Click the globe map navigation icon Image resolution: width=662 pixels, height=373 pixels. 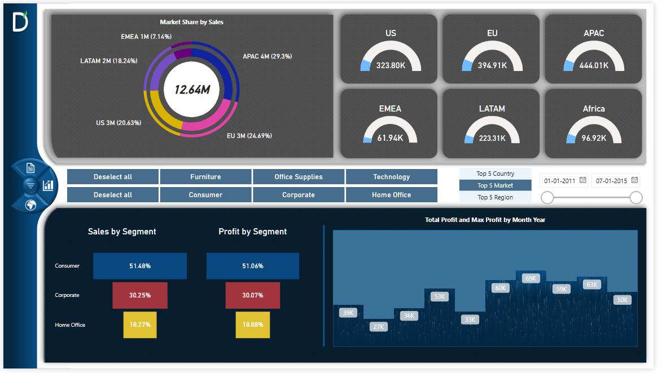point(30,205)
